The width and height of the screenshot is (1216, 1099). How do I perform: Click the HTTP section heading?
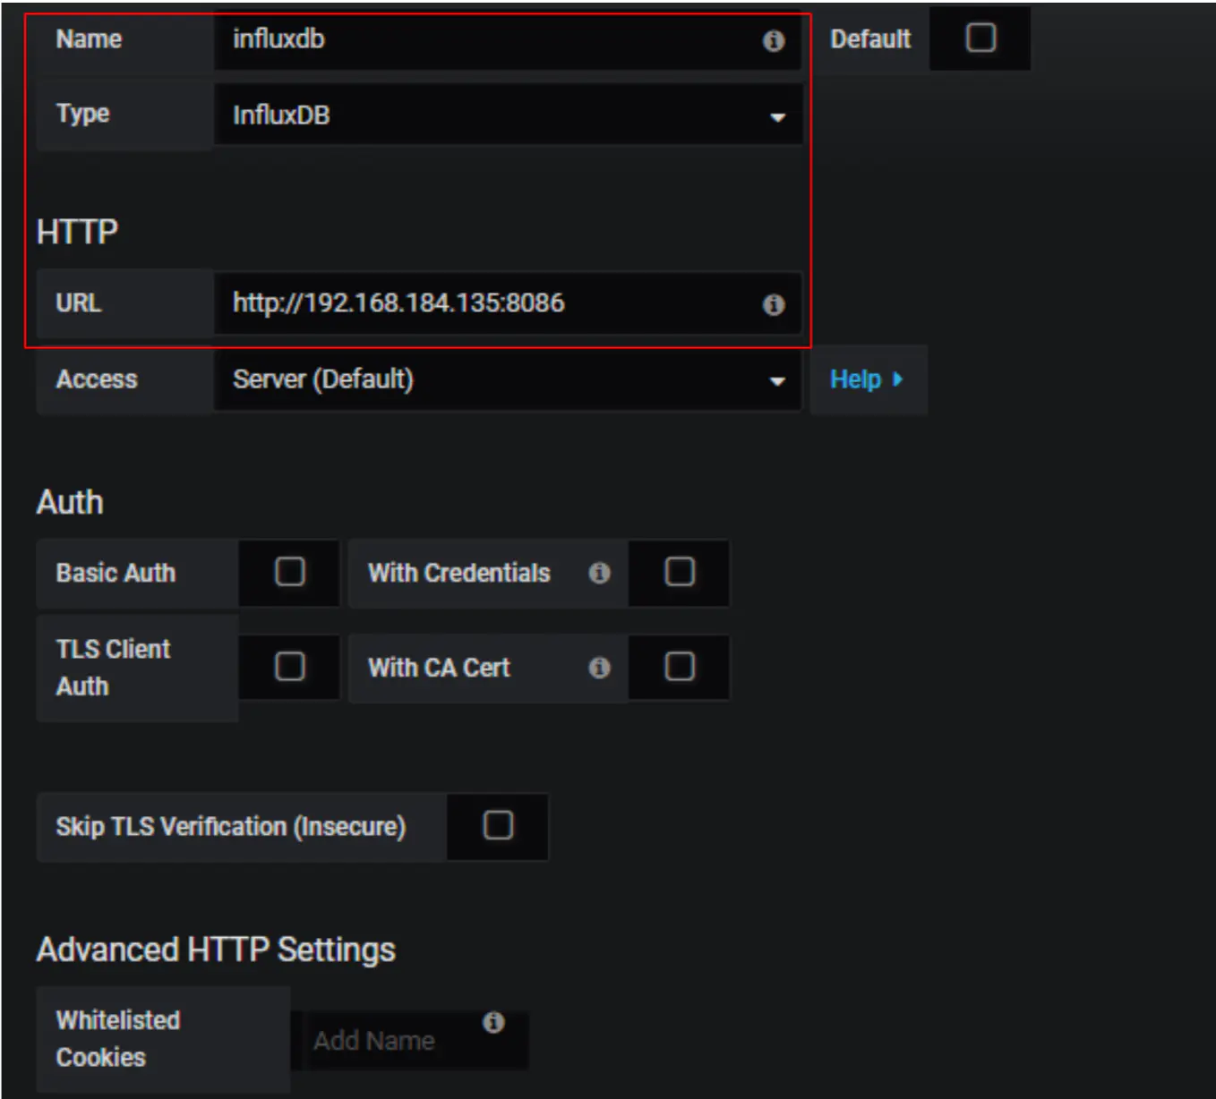click(77, 232)
